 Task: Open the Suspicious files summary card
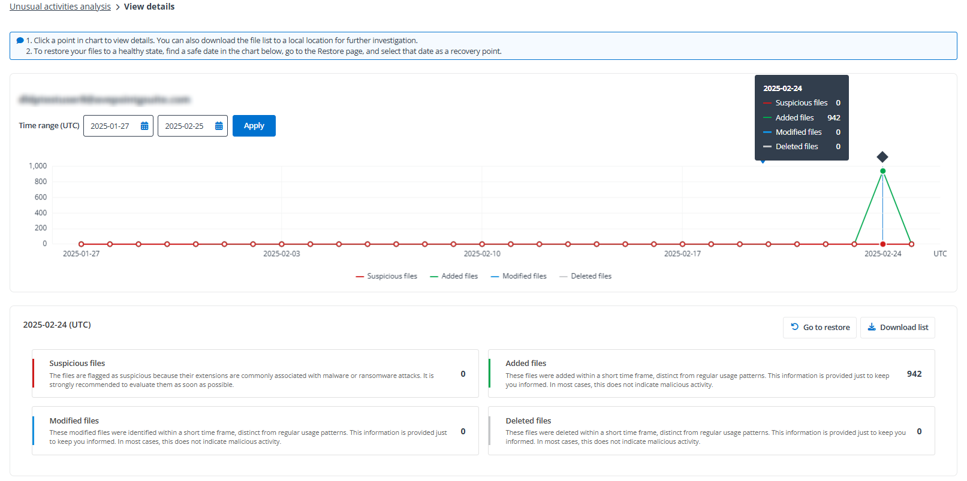point(255,374)
